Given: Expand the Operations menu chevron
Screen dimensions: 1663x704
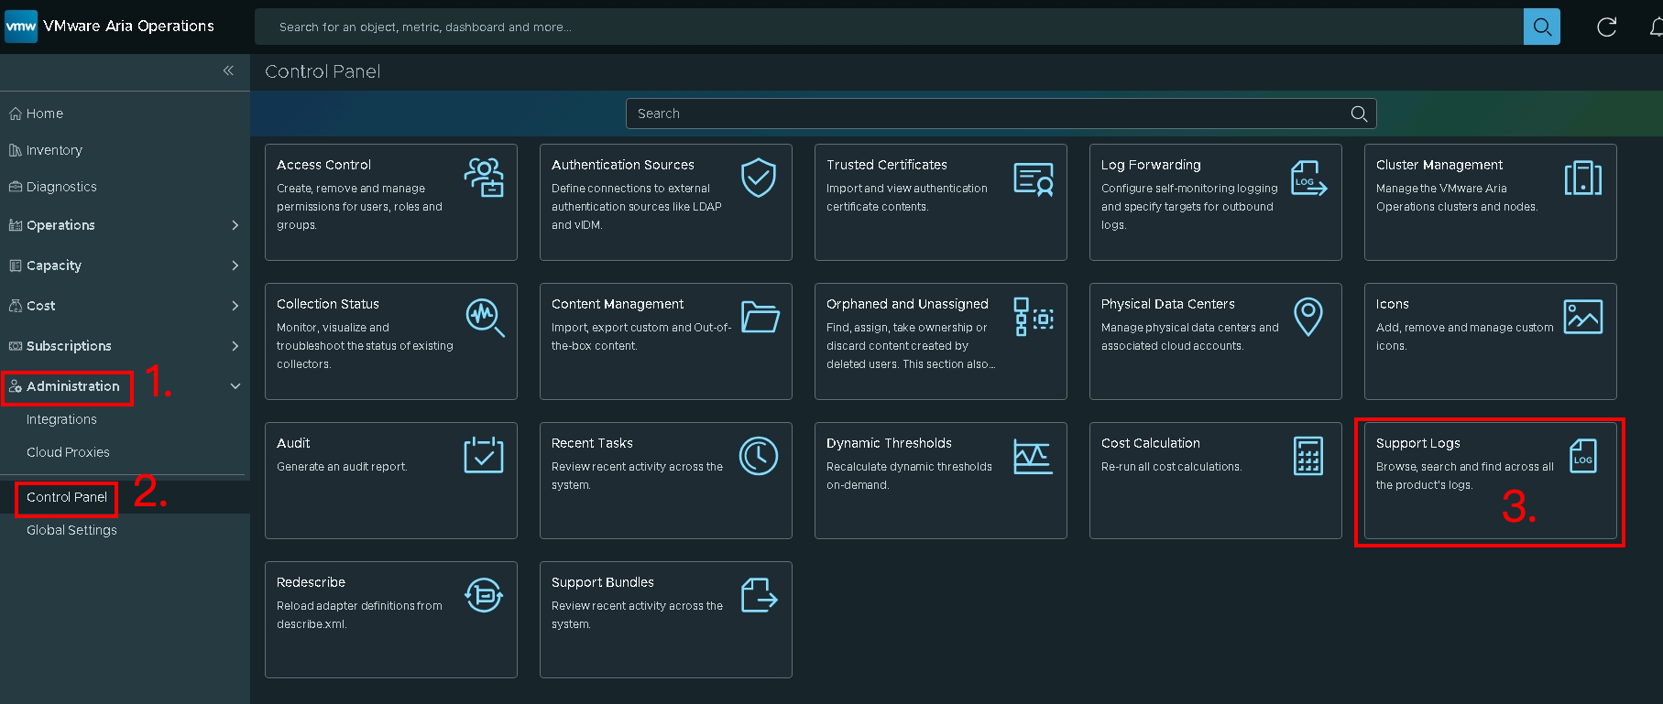Looking at the screenshot, I should [x=235, y=225].
